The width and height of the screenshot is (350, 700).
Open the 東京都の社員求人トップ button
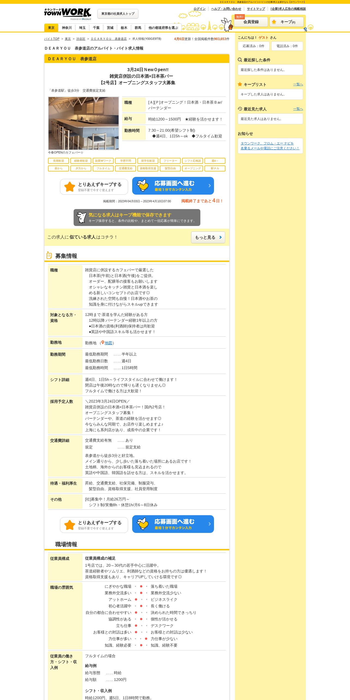pos(118,14)
